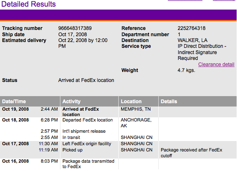Click the Picked up activity entry

click(72, 150)
